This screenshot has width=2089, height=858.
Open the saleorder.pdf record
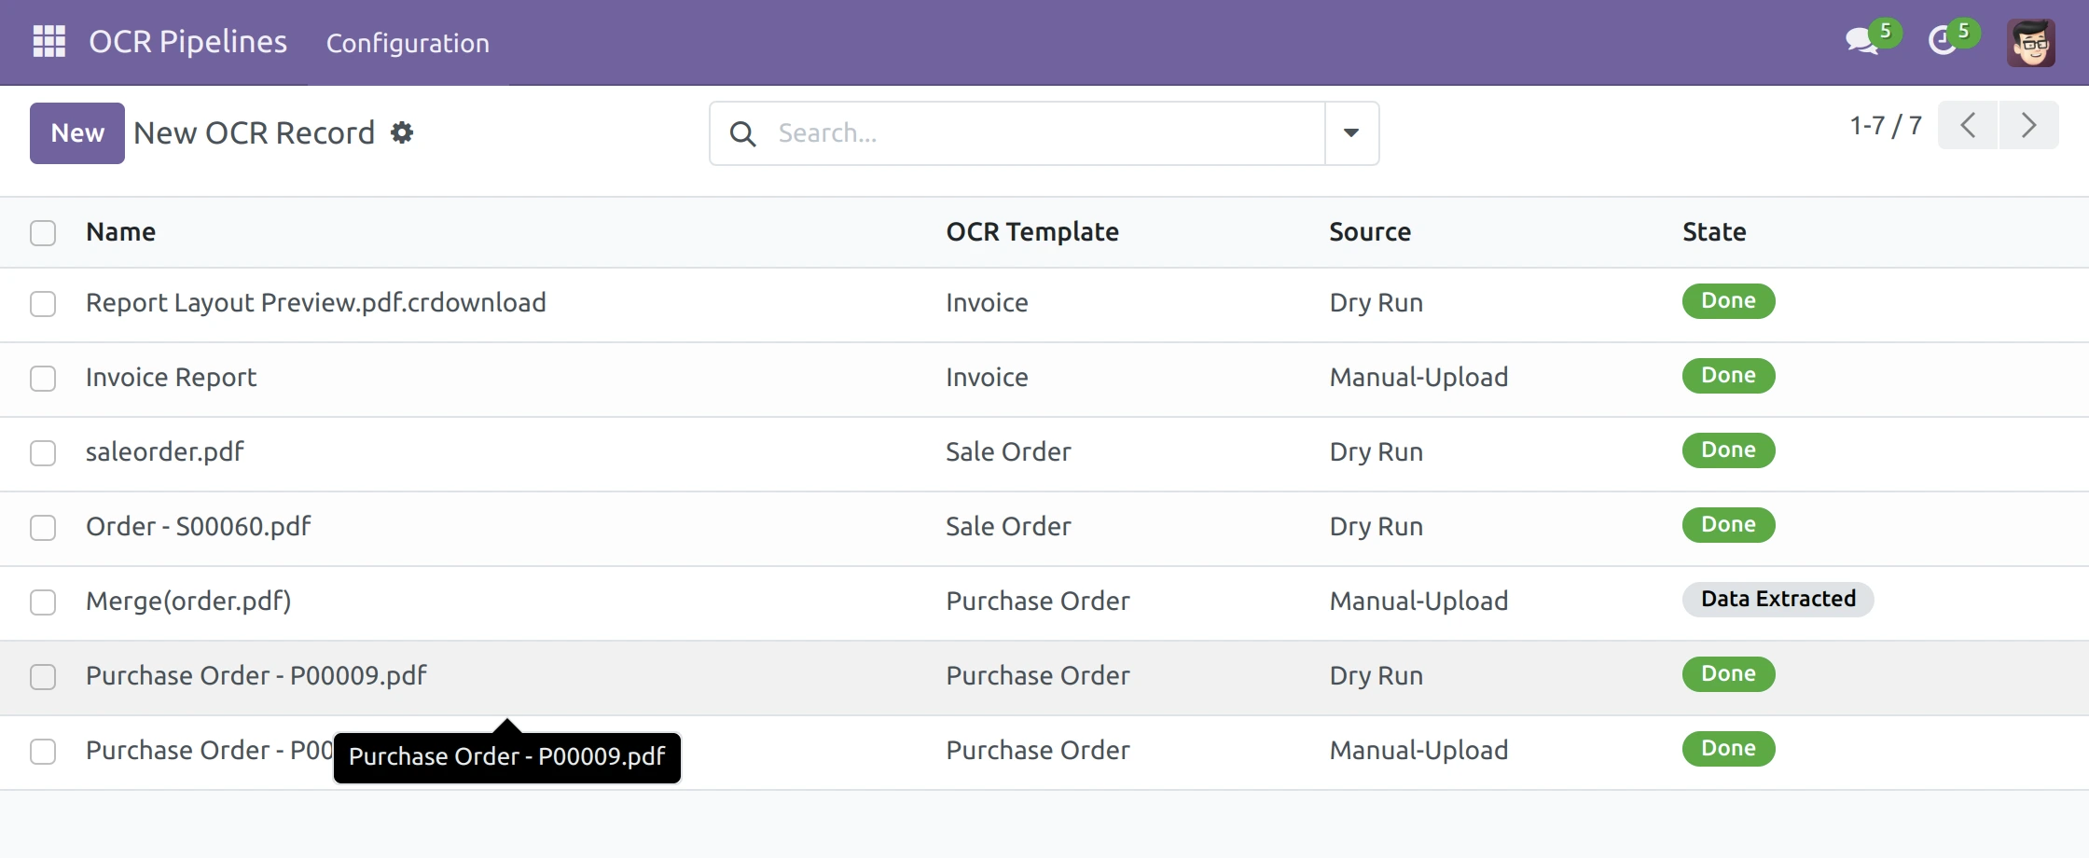tap(164, 452)
